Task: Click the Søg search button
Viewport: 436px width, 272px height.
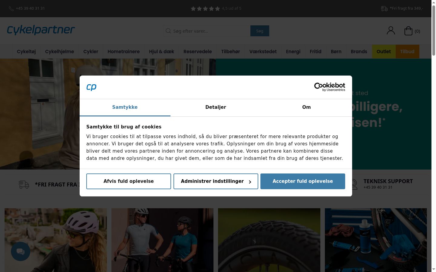Action: (x=260, y=31)
